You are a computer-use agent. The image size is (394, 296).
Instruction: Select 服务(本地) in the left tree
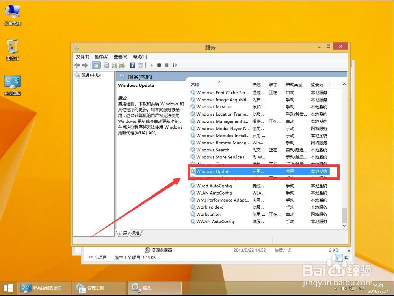(x=88, y=75)
